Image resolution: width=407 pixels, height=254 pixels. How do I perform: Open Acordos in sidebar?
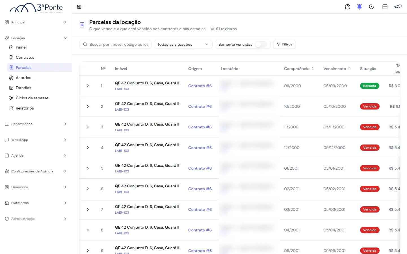point(39,78)
